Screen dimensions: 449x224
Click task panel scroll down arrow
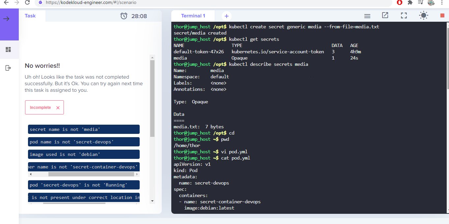[x=152, y=201]
